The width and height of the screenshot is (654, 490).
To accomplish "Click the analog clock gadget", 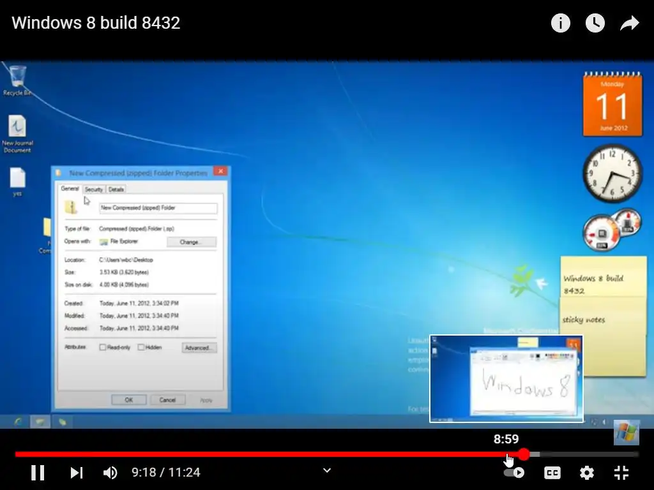I will [612, 174].
